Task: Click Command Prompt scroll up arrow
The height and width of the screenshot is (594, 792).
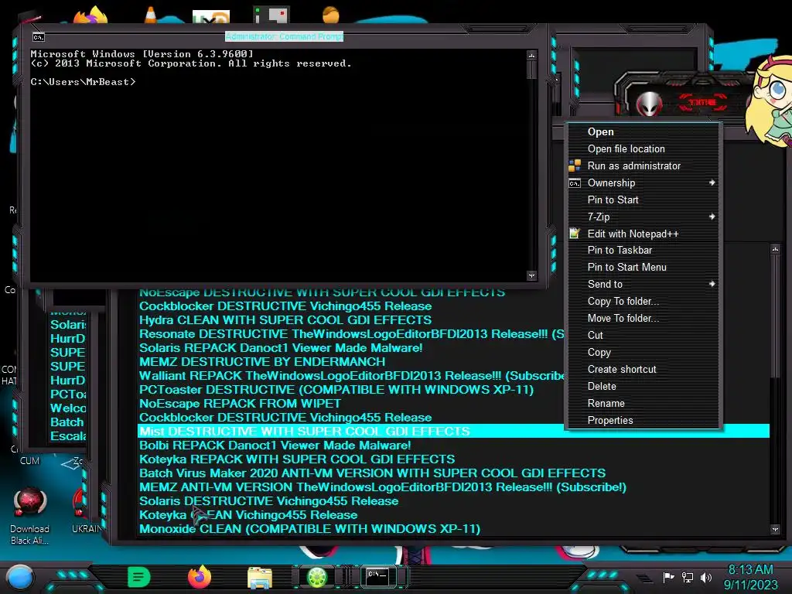Action: 531,55
